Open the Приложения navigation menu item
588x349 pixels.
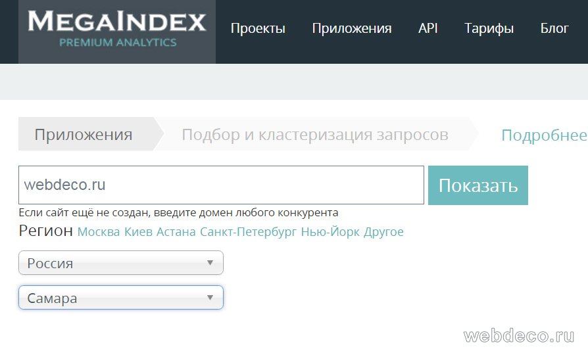351,28
